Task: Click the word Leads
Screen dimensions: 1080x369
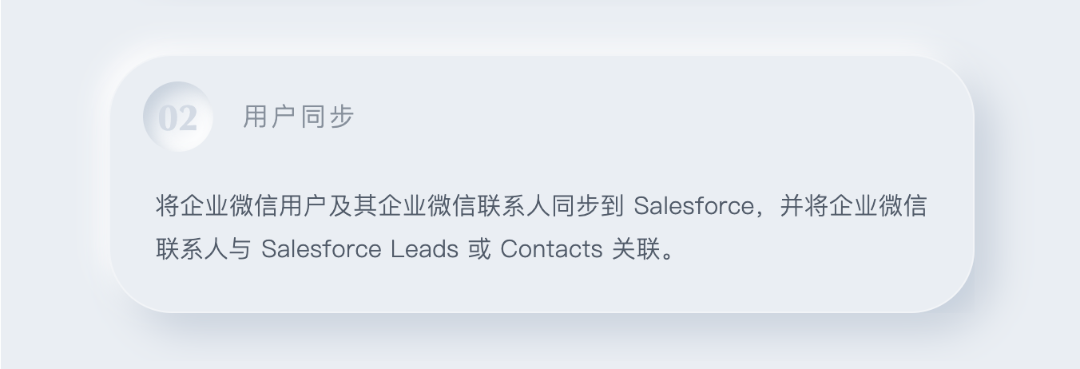Action: [424, 249]
